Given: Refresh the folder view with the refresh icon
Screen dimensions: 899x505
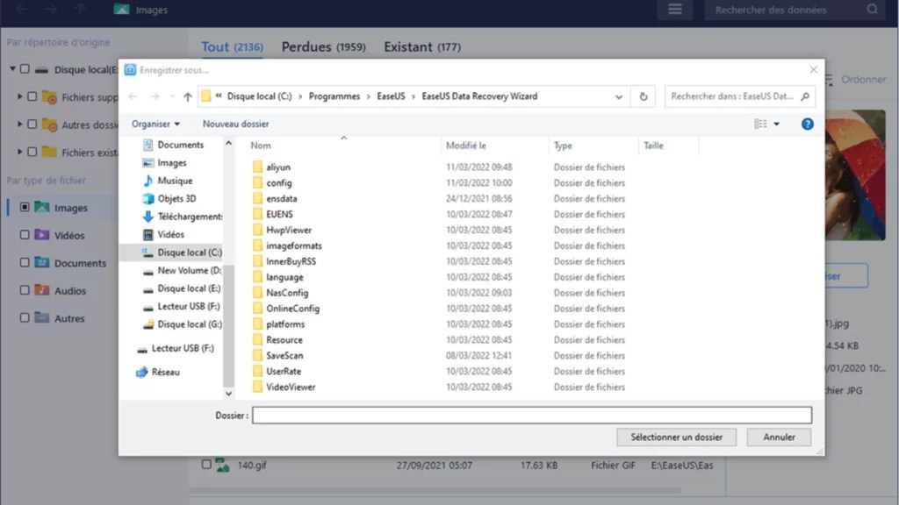Looking at the screenshot, I should pyautogui.click(x=644, y=96).
